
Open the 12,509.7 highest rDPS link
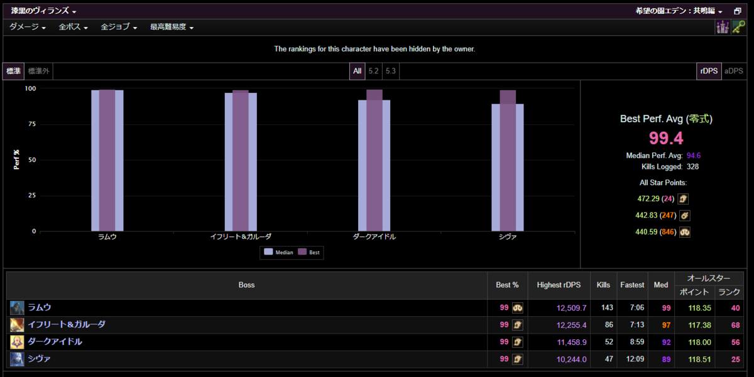coord(571,308)
